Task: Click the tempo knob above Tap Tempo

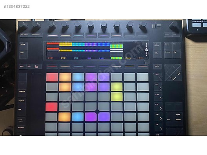Action: (x=23, y=26)
